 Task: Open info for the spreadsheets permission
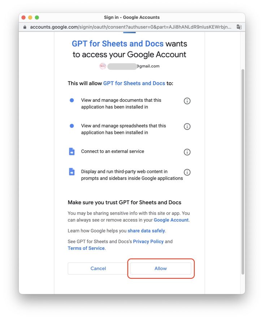pyautogui.click(x=187, y=126)
